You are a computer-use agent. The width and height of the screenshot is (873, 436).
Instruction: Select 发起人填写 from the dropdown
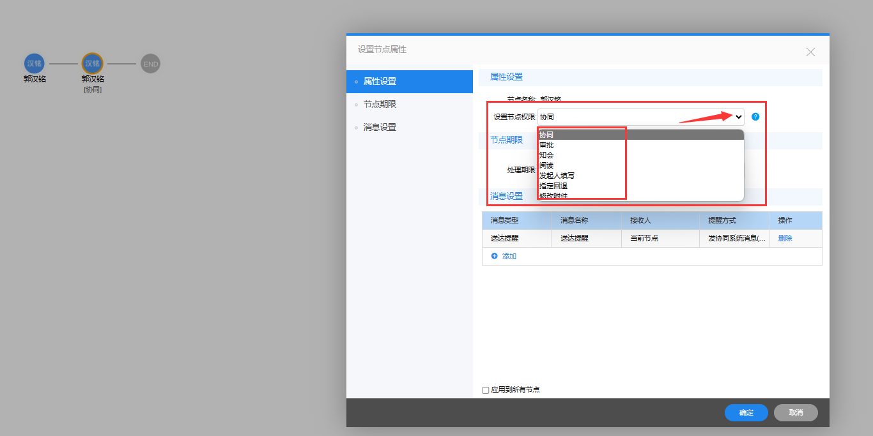pyautogui.click(x=557, y=176)
